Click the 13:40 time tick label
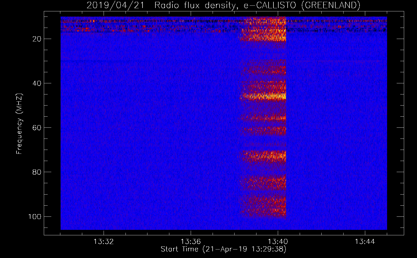Screen dimensions: 417x258 [x=278, y=242]
